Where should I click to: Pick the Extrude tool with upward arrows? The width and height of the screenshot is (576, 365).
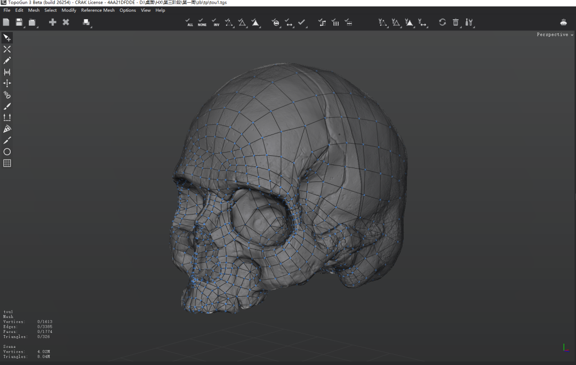7,117
